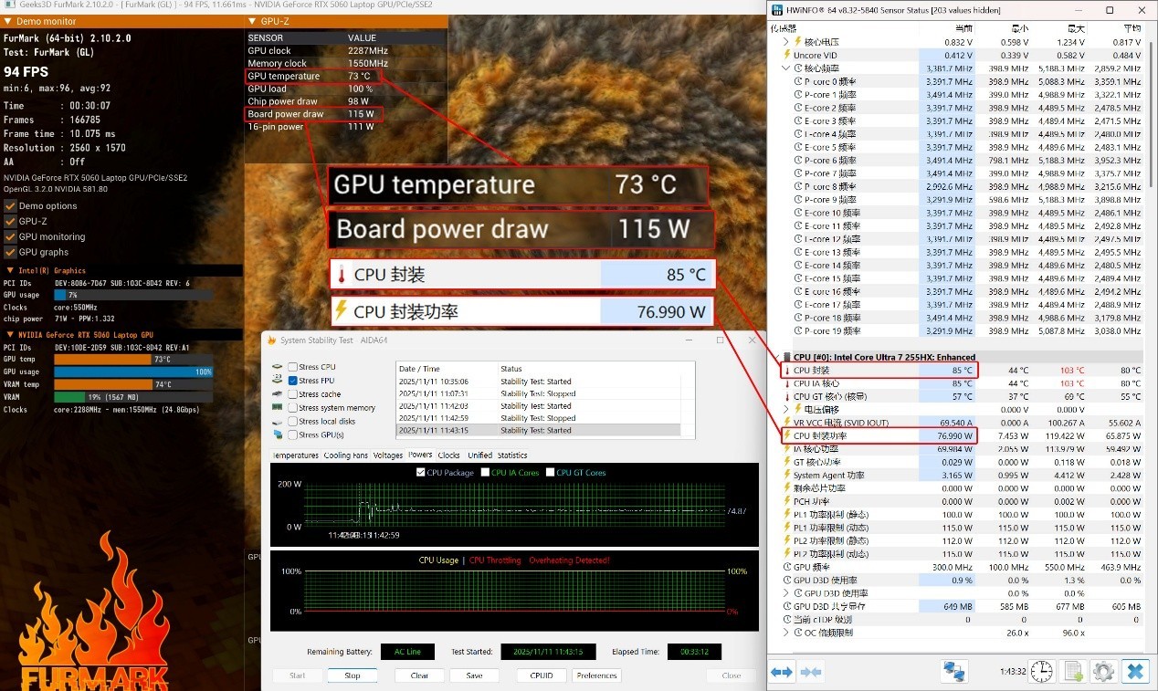1158x691 pixels.
Task: Expand the 电压偏移 node in HWiNFO
Action: (785, 409)
